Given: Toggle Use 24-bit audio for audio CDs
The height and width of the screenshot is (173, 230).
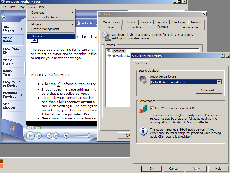Looking at the screenshot, I should (152, 108).
